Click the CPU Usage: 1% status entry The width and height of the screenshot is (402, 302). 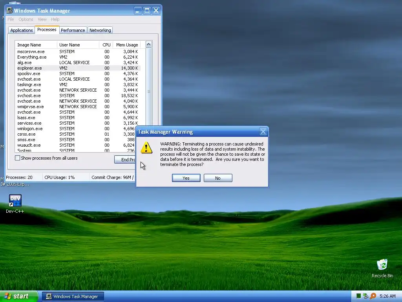tap(60, 177)
